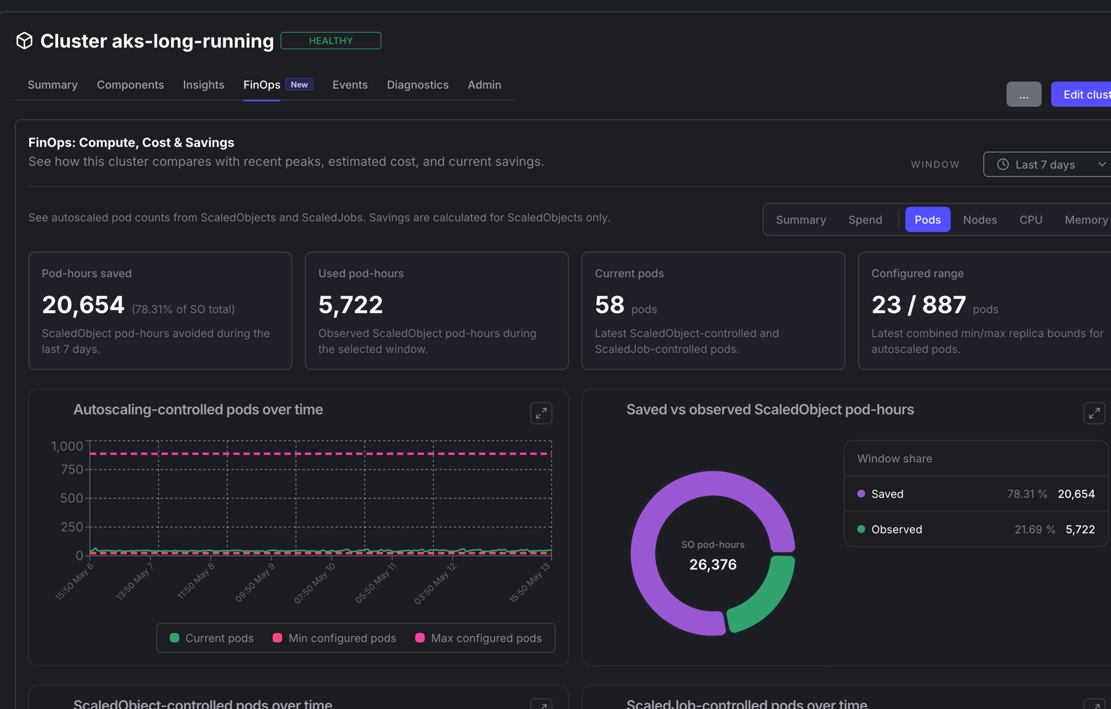Click the WINDOW label
Screen dimensions: 1111x709
tap(935, 165)
